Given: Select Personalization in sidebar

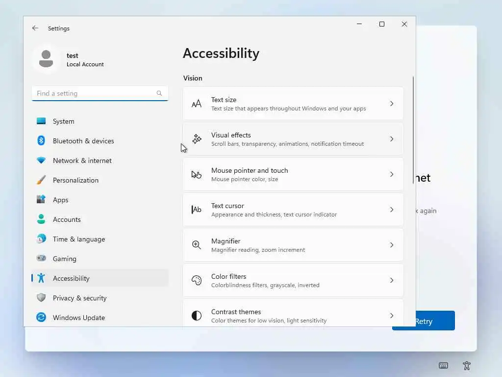Looking at the screenshot, I should 100,180.
